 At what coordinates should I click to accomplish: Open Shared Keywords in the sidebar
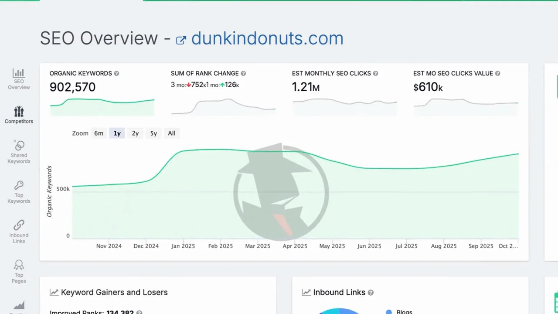click(x=19, y=146)
